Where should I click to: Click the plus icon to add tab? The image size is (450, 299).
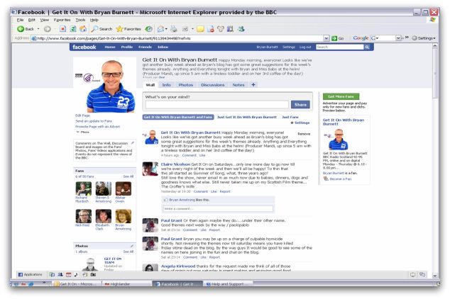[253, 85]
